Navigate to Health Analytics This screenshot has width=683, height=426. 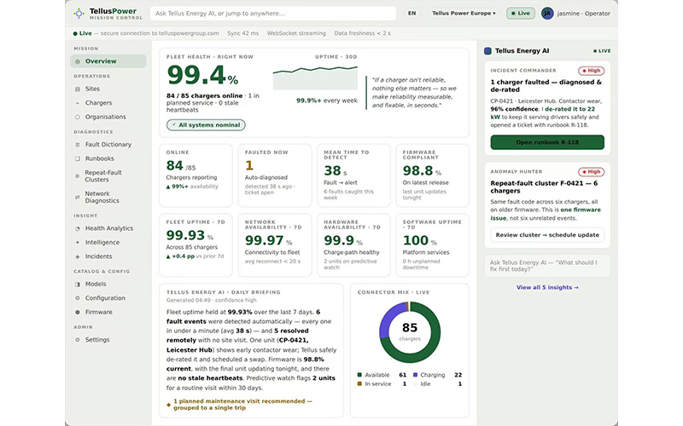108,228
